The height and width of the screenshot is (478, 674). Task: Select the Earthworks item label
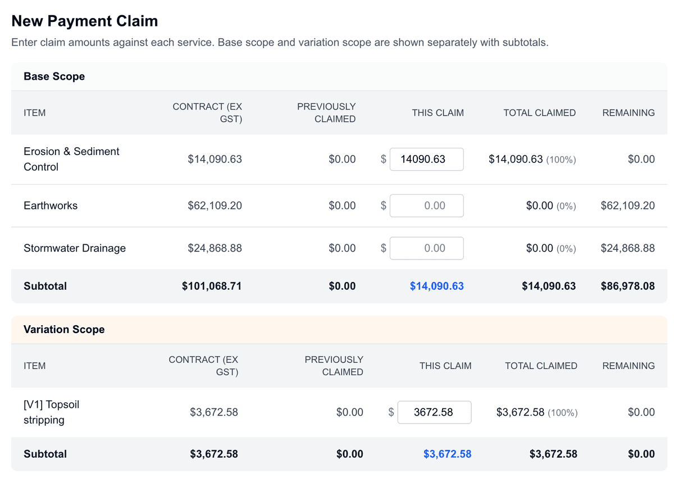[51, 206]
